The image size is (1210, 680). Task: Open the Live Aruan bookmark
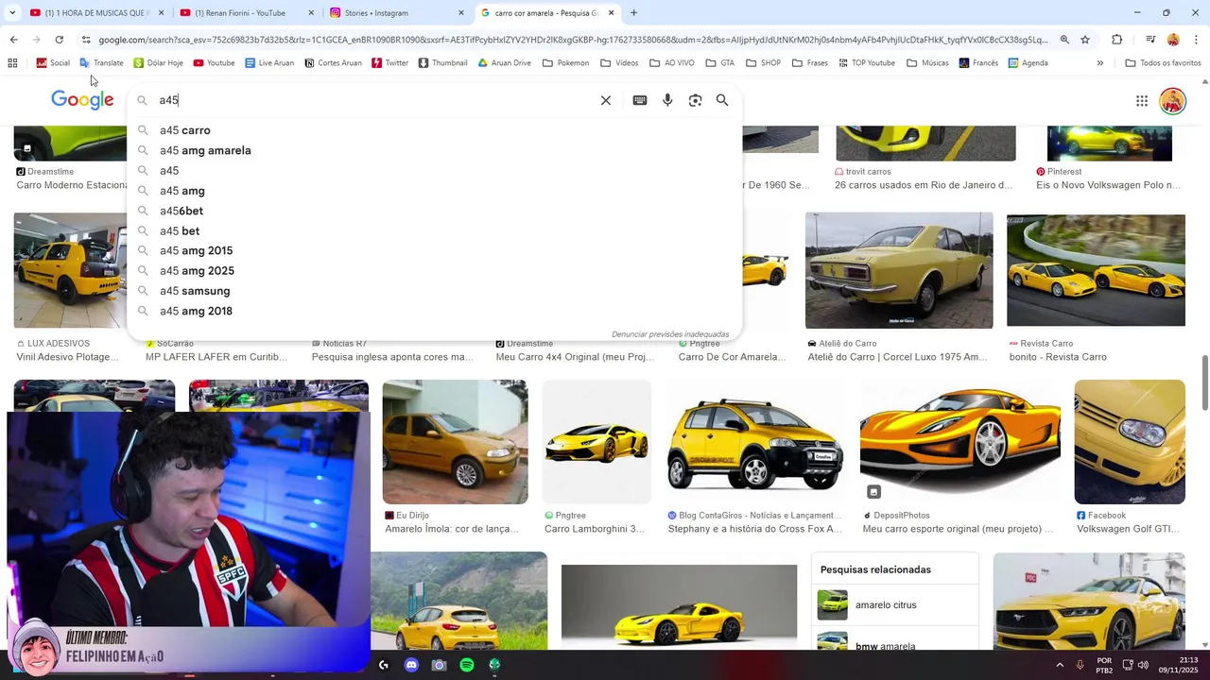(269, 63)
